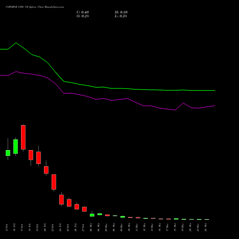Click the high value "H: 0.50"
This screenshot has width=239, height=239.
point(121,12)
